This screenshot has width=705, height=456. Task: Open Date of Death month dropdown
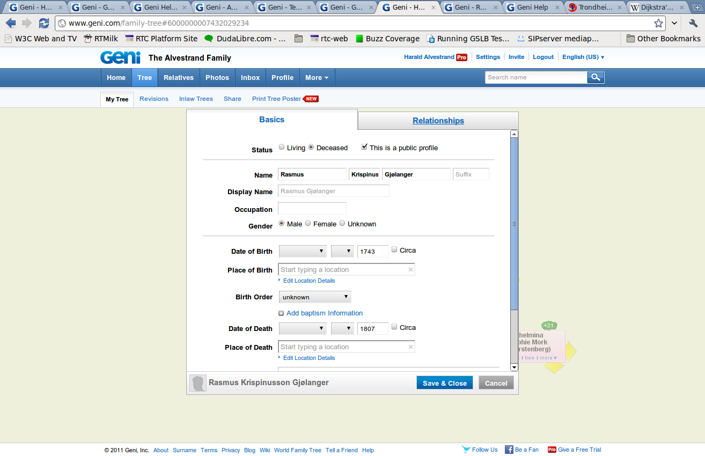tap(303, 328)
